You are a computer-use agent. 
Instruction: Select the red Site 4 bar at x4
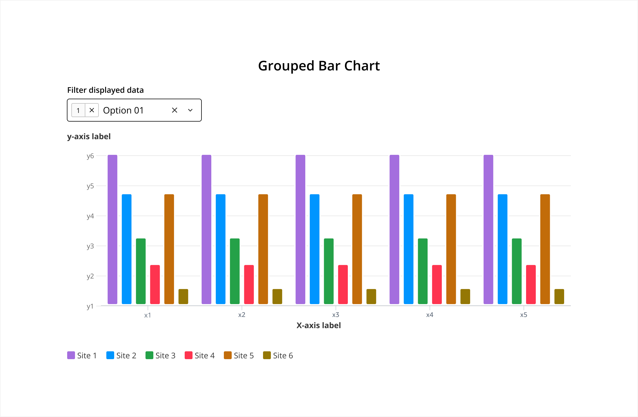click(x=437, y=285)
